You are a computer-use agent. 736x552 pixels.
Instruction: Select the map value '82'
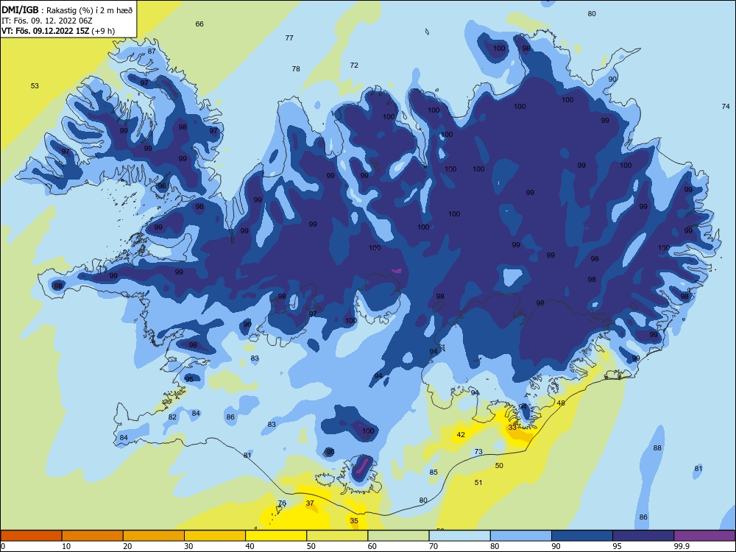172,417
